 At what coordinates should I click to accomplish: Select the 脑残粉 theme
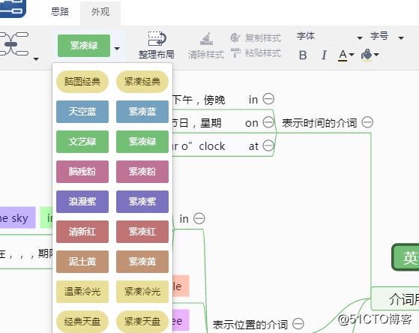(x=82, y=172)
